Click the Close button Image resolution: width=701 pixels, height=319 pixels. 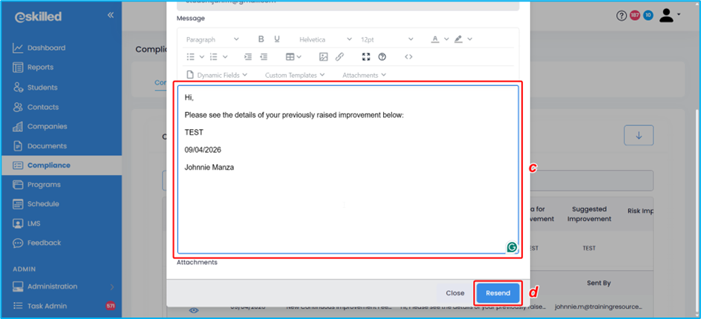[x=455, y=293]
